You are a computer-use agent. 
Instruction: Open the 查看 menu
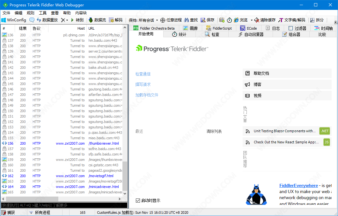coord(55,13)
